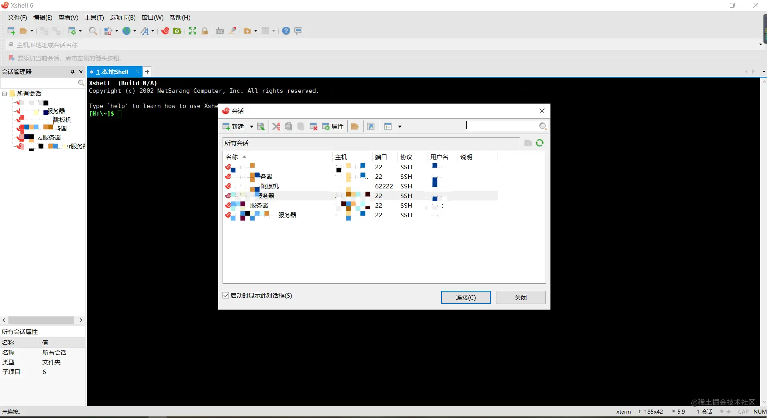Open the 帮助(H) menu
767x418 pixels.
coord(180,18)
